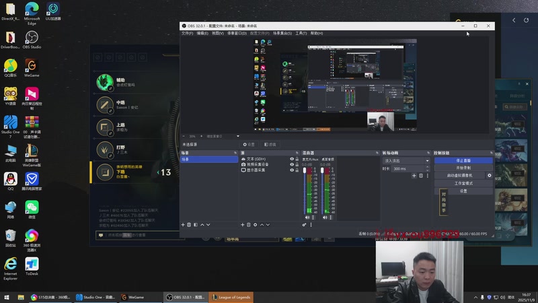Open source 设置 properties button in source toolbar
The image size is (538, 303).
point(249,145)
